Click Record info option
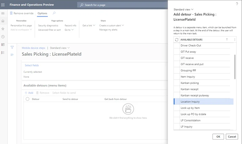 (x=70, y=26)
